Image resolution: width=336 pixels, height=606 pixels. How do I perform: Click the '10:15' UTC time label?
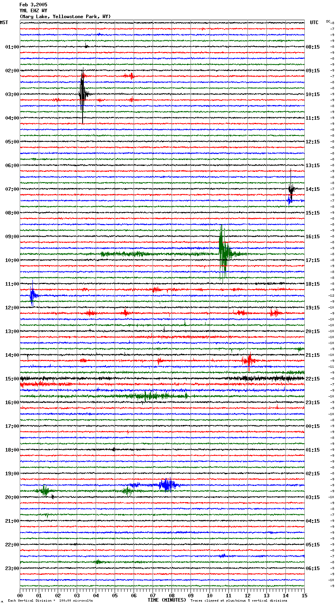313,94
